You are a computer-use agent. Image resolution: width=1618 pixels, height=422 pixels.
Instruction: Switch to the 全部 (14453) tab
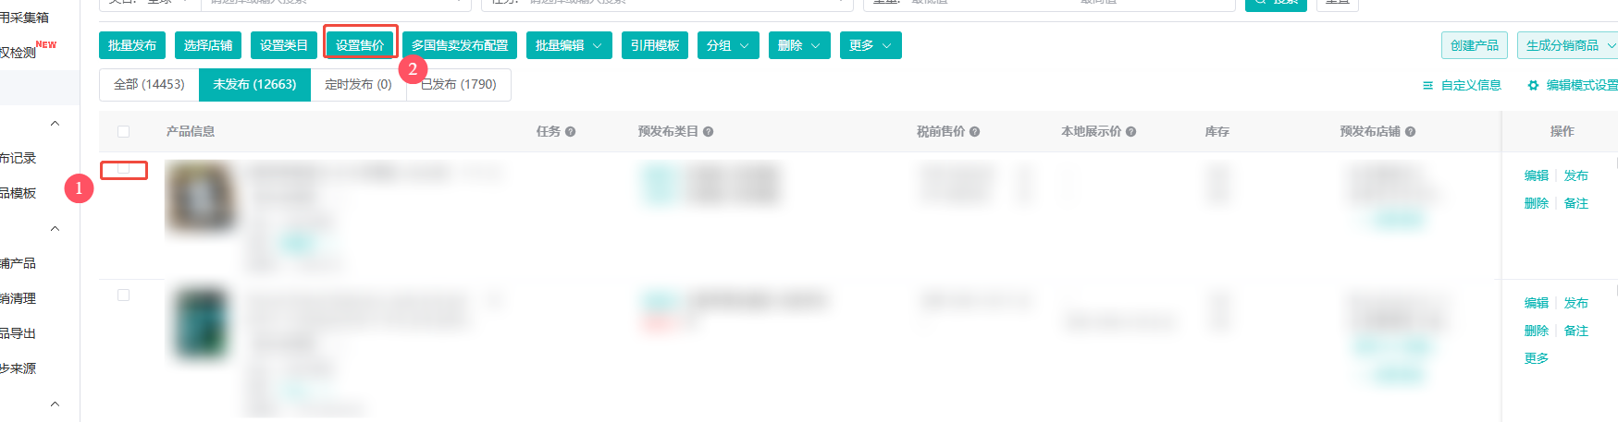pyautogui.click(x=149, y=84)
